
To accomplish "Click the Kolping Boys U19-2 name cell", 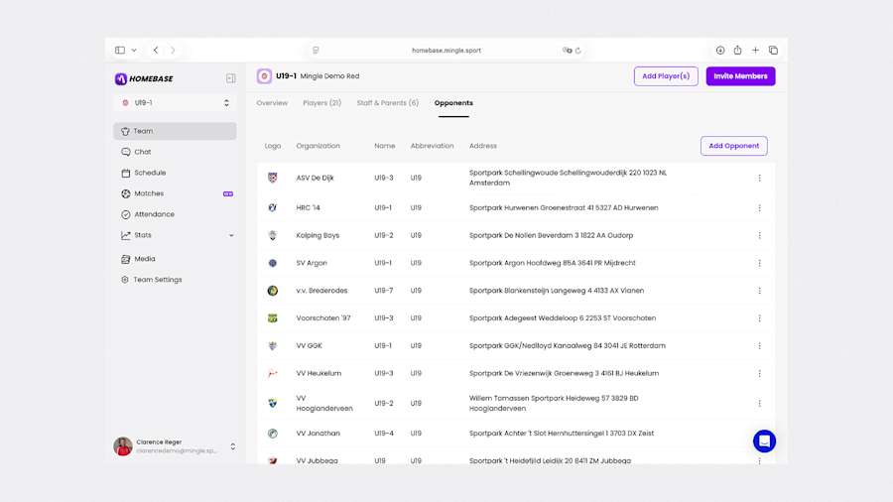I will click(384, 235).
